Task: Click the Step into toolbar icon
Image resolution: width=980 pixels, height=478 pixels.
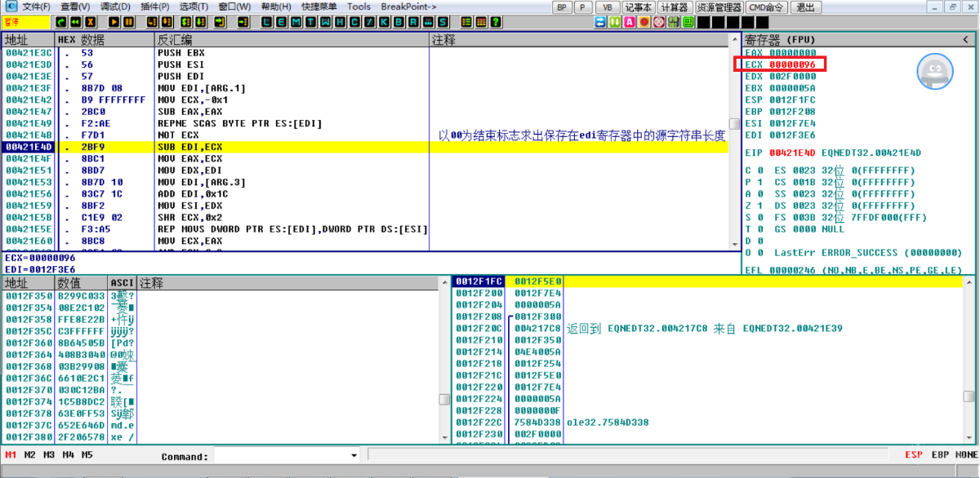Action: (x=152, y=21)
